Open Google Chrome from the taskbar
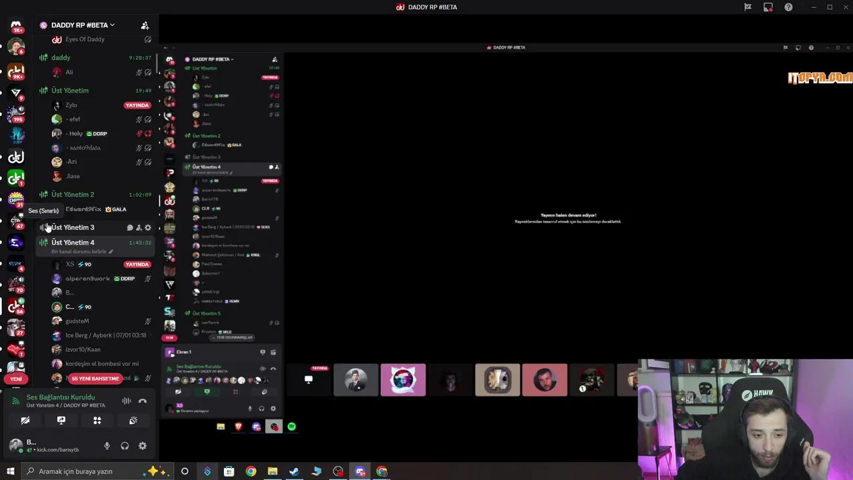The width and height of the screenshot is (853, 480). click(x=251, y=471)
